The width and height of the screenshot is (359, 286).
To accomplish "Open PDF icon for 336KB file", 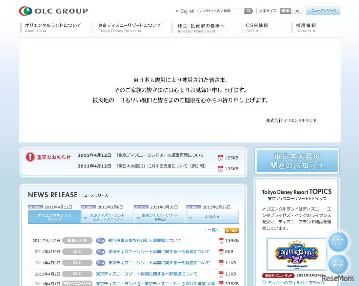I will point(221,284).
